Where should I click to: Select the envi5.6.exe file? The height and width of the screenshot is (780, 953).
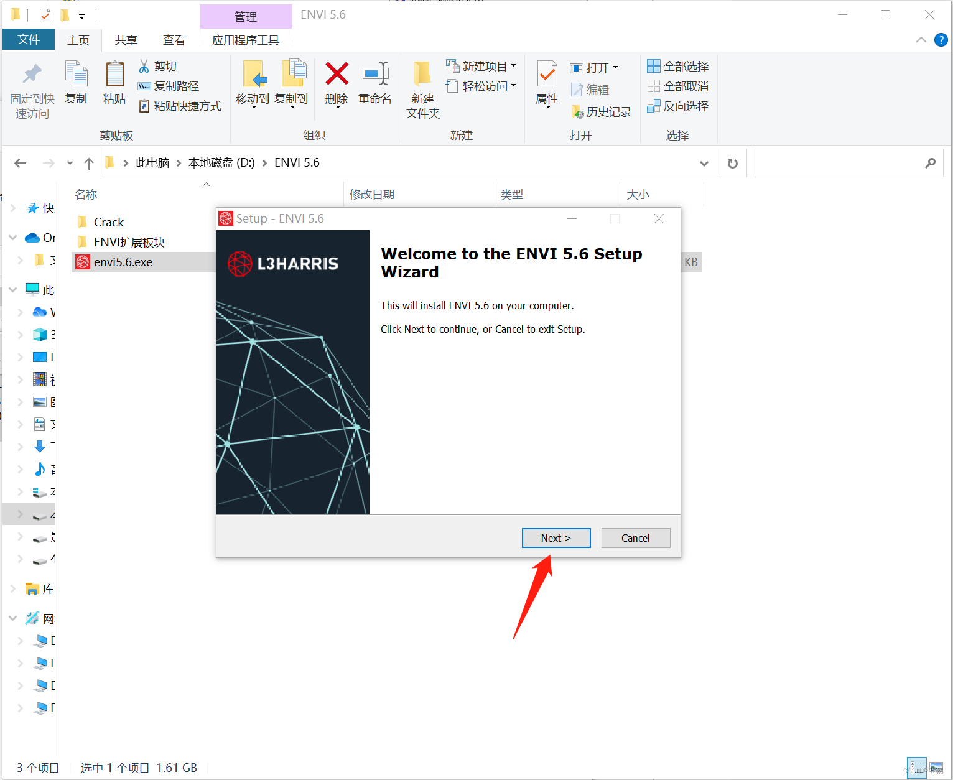coord(123,262)
